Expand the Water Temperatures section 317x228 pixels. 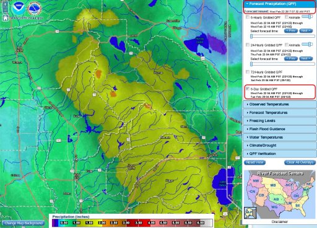click(x=279, y=137)
